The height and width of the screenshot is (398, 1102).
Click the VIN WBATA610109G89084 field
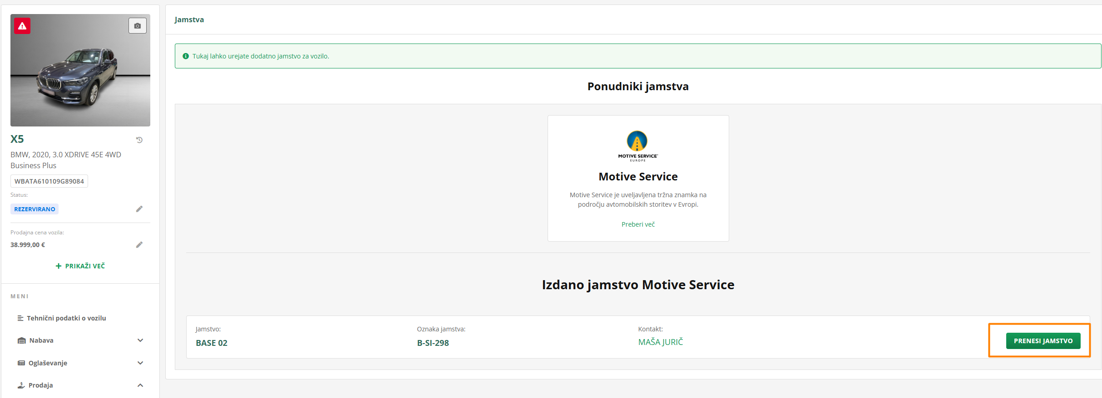pos(49,181)
